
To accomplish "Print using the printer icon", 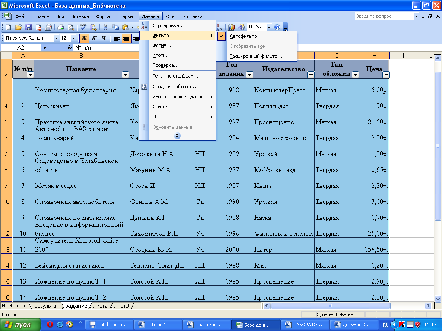I will [x=60, y=27].
